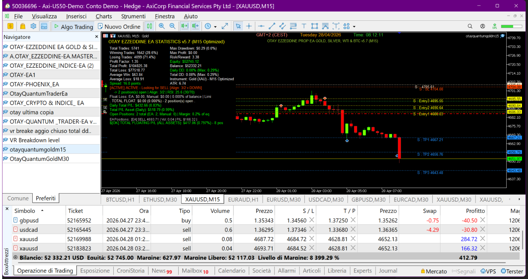Open the gear settings icon in toolbar
Viewport: 528px width, 279px height.
[x=33, y=26]
